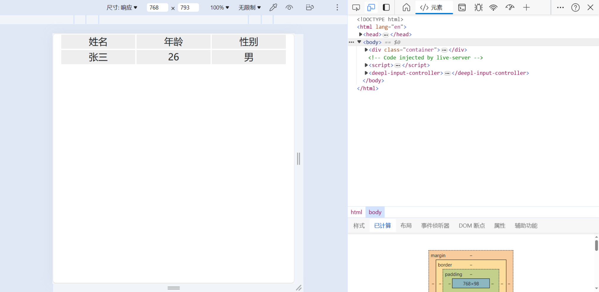Screen dimensions: 599x292
Task: Select the html lang="en" line
Action: click(x=382, y=27)
